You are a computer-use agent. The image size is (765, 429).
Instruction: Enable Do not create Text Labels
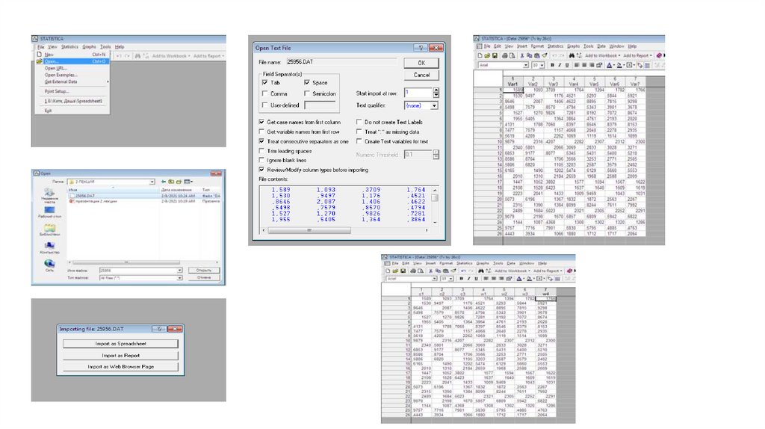tap(359, 122)
